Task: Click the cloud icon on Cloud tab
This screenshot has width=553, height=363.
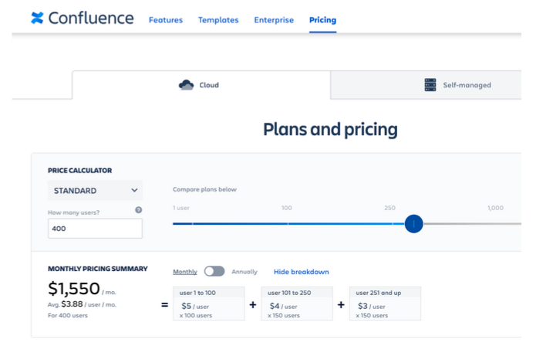Action: (186, 85)
